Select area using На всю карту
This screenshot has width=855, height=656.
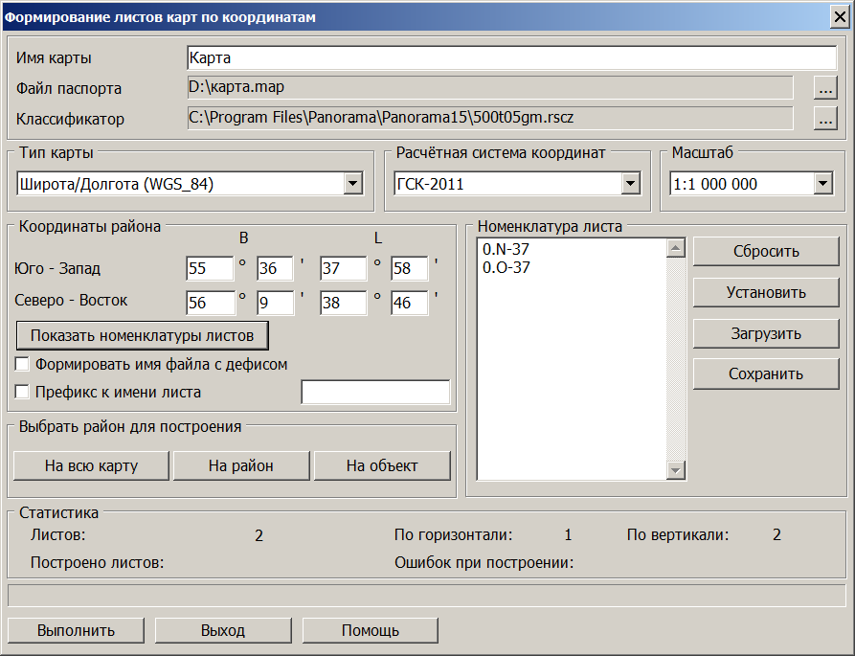tap(90, 465)
